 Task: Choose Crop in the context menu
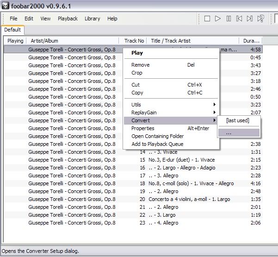[171, 73]
